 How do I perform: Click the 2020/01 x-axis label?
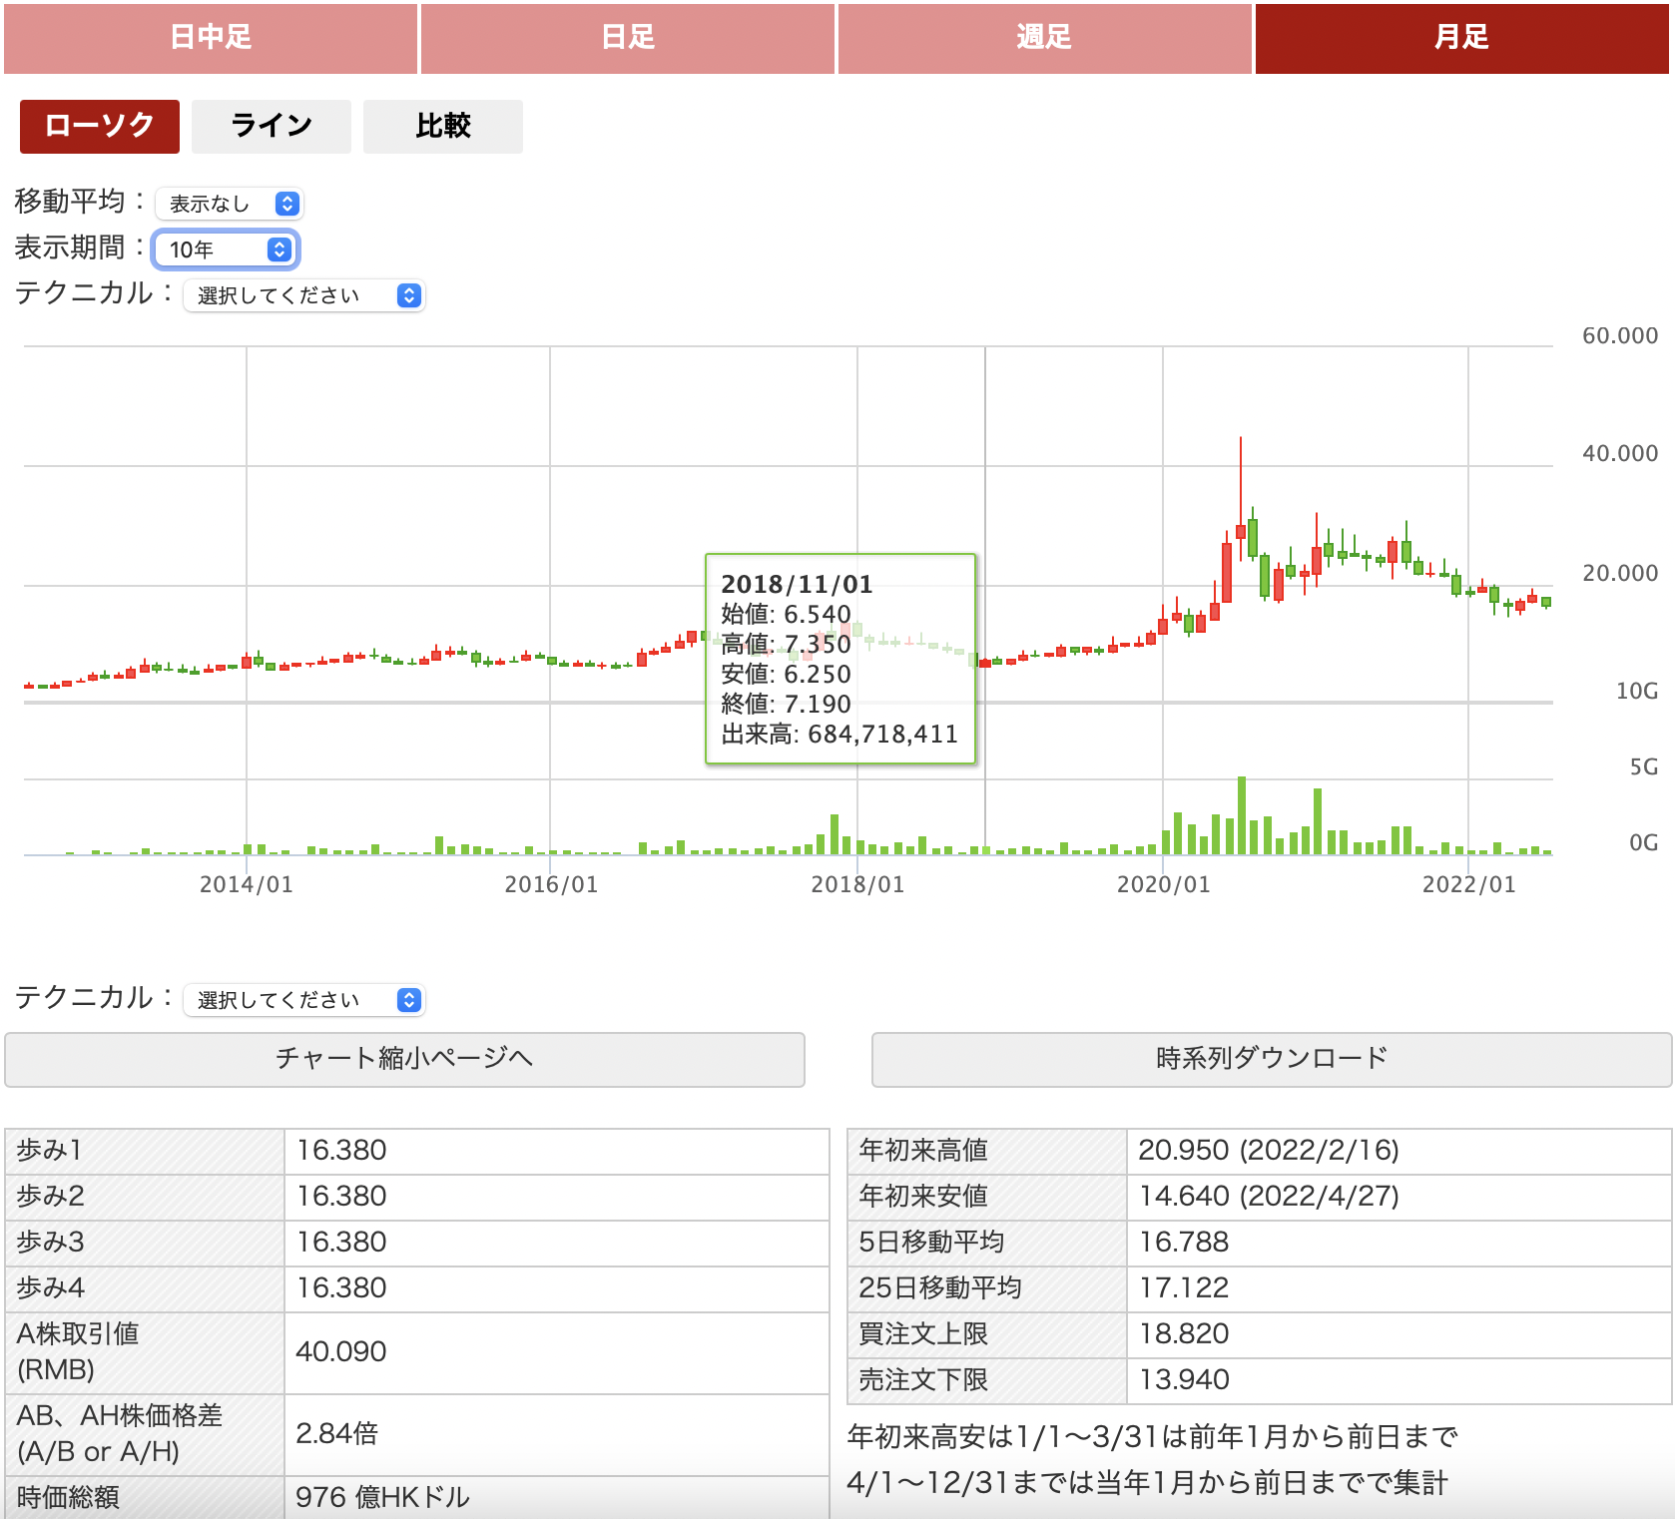1163,884
